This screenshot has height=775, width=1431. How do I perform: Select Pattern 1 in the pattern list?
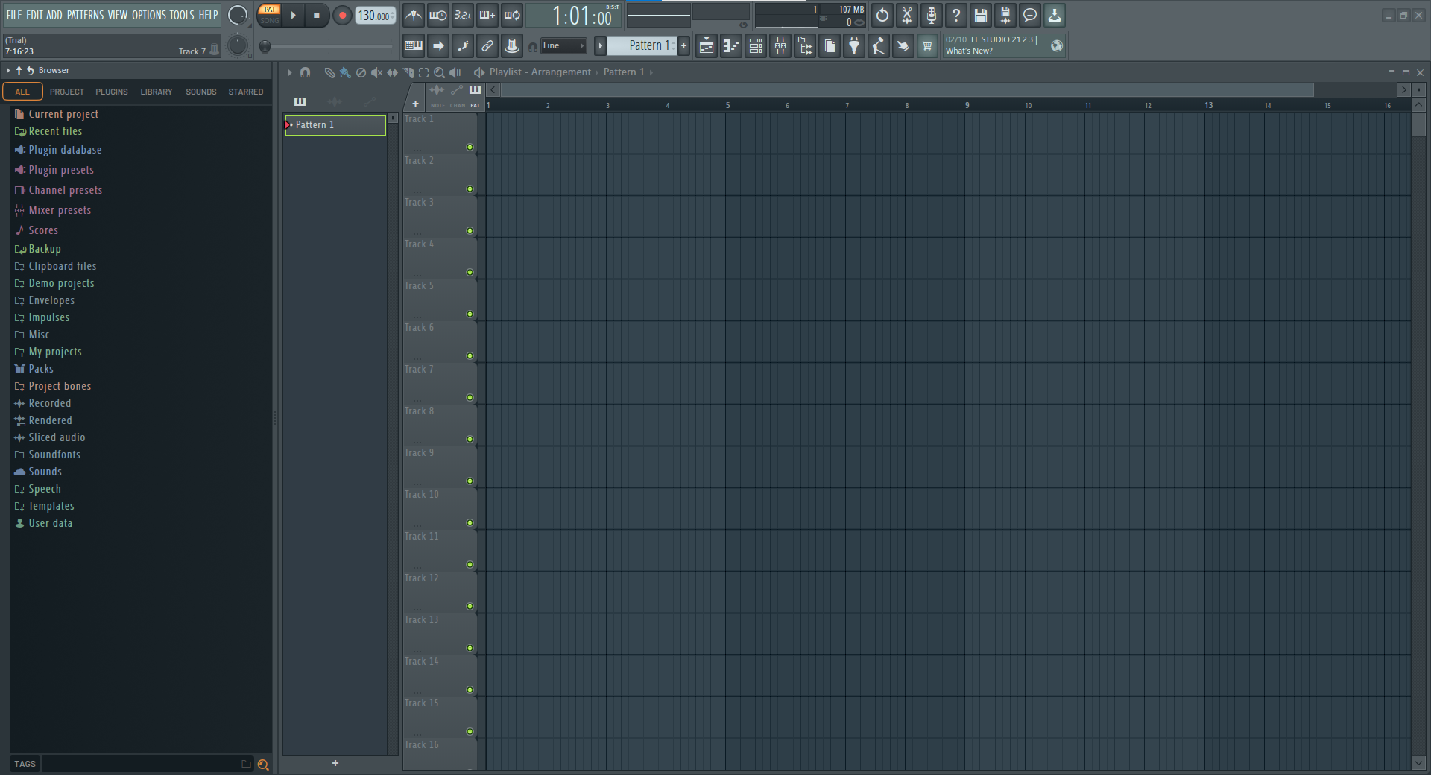click(334, 124)
